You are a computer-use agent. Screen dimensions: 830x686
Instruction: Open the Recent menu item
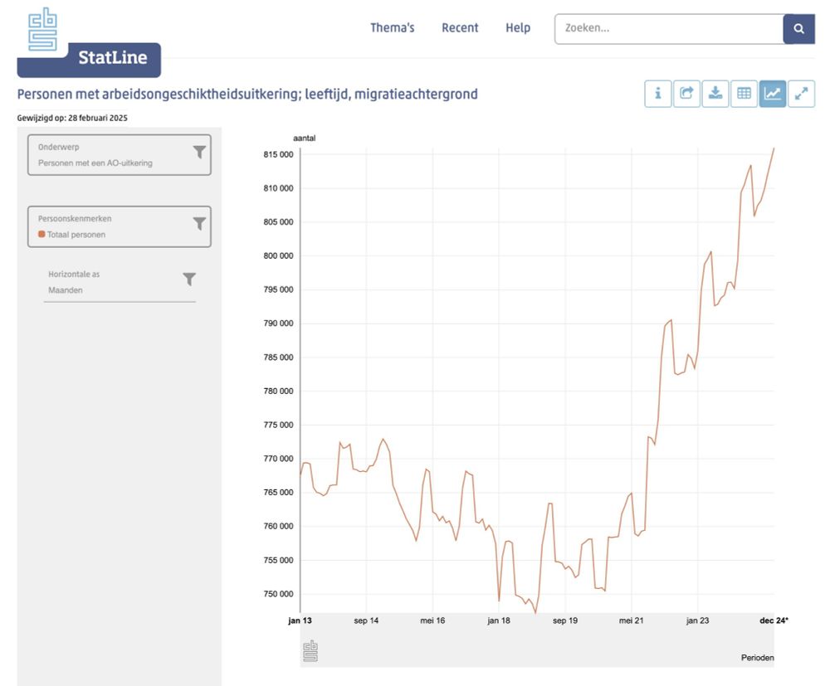pos(460,28)
